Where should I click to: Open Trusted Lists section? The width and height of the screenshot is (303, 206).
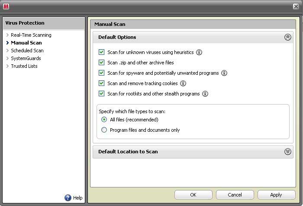24,66
